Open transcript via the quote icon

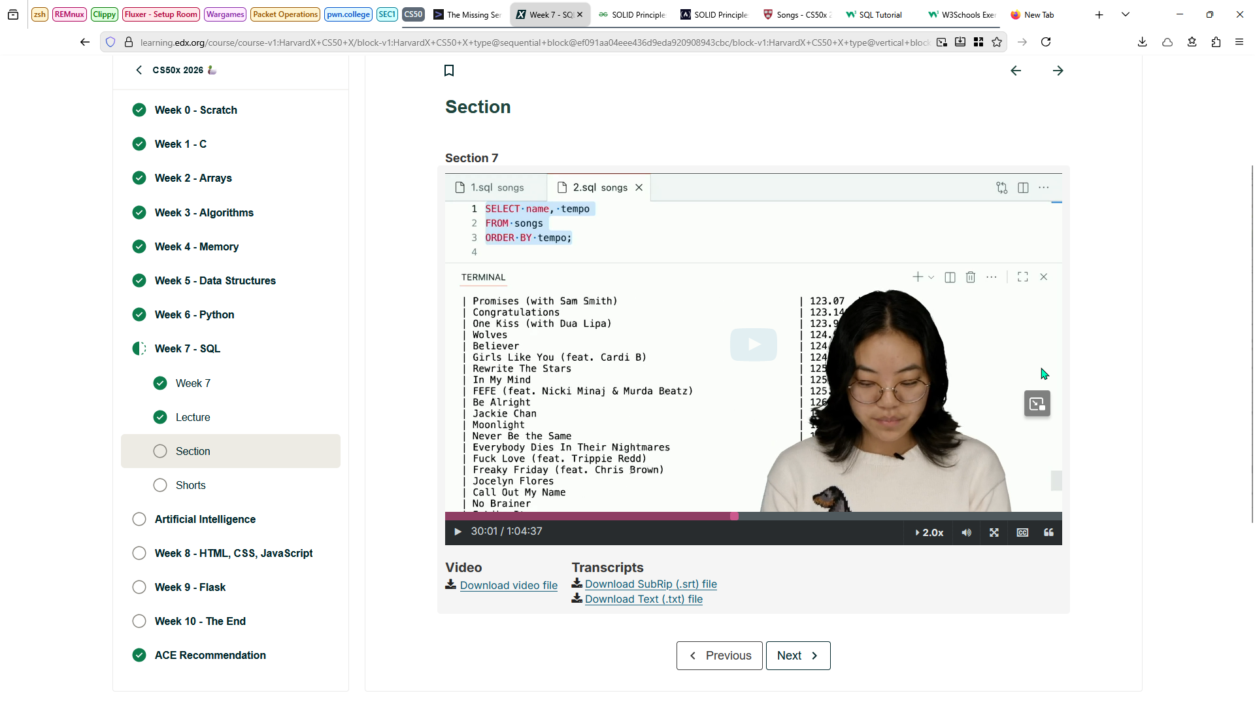(x=1048, y=533)
